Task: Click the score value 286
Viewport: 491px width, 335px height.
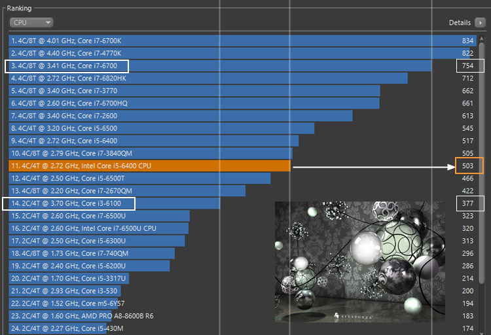Action: point(467,266)
